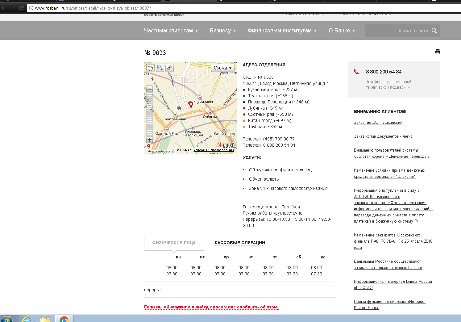Click the вс column header

323,257
